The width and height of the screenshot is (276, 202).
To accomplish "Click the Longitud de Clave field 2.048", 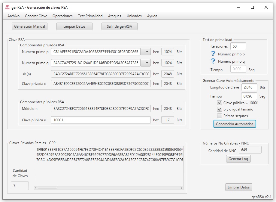I will 249,87.
